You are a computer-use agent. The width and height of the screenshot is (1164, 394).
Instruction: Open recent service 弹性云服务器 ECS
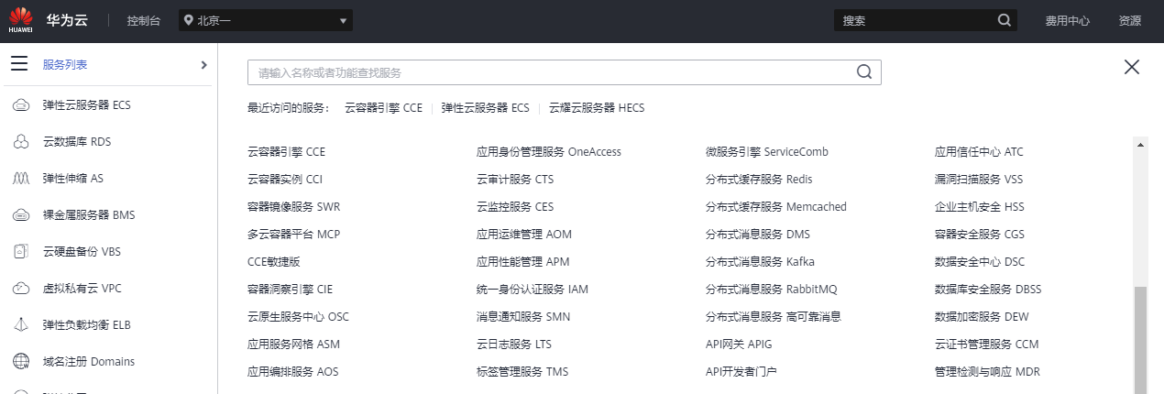click(485, 108)
